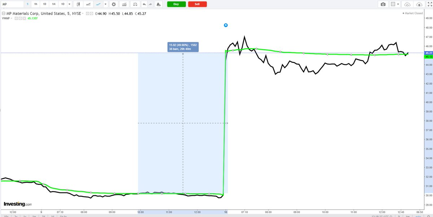The height and width of the screenshot is (217, 433).
Task: Select the 1M interval button
Action: [x=53, y=4]
